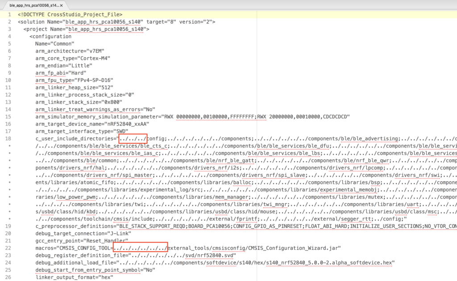This screenshot has width=457, height=281.
Task: Click 'low_power_pwm' in wrapped include path
Action: click(x=76, y=197)
